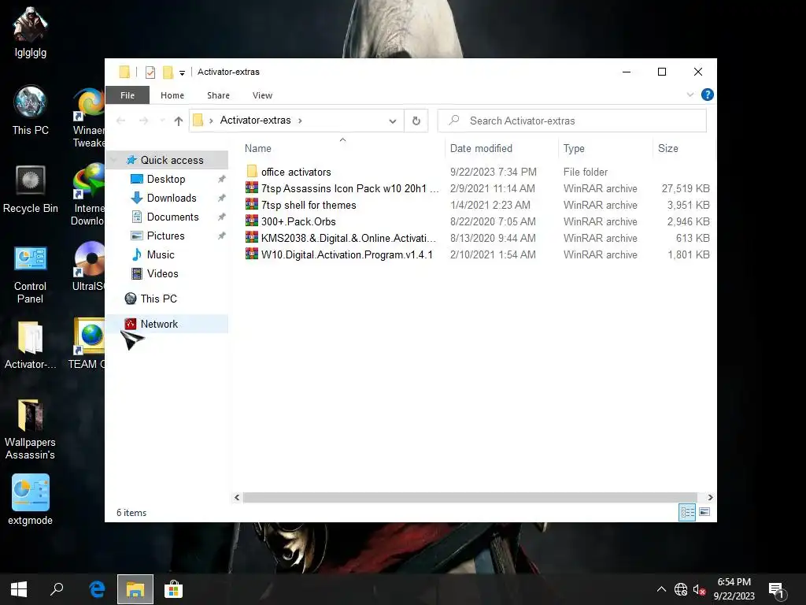806x605 pixels.
Task: Open the lglglglg desktop icon
Action: tap(31, 32)
